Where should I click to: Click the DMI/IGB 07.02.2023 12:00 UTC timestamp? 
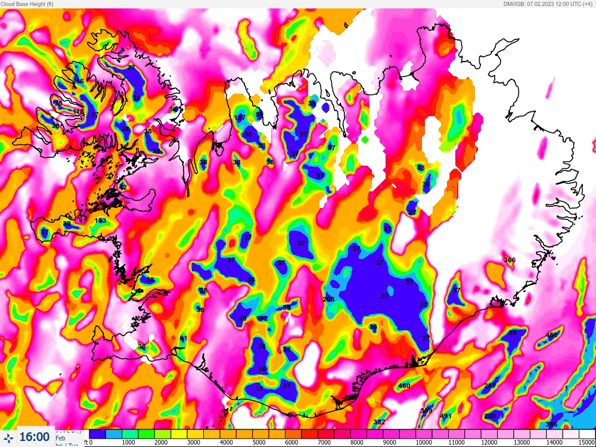[x=548, y=4]
